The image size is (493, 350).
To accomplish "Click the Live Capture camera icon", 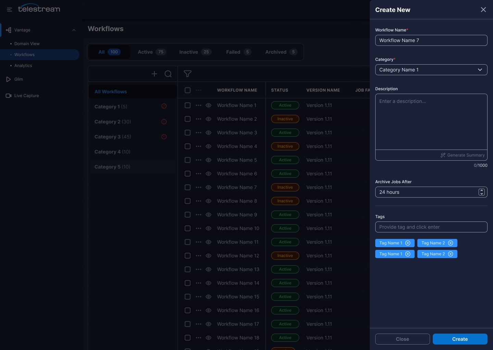I will point(9,96).
